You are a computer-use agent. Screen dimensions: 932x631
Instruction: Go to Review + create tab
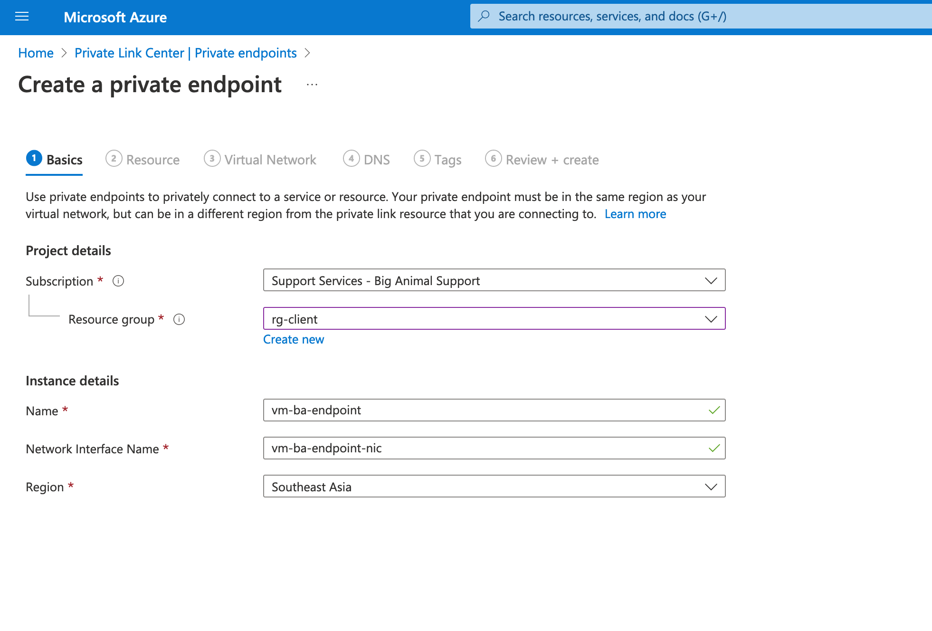pos(542,160)
